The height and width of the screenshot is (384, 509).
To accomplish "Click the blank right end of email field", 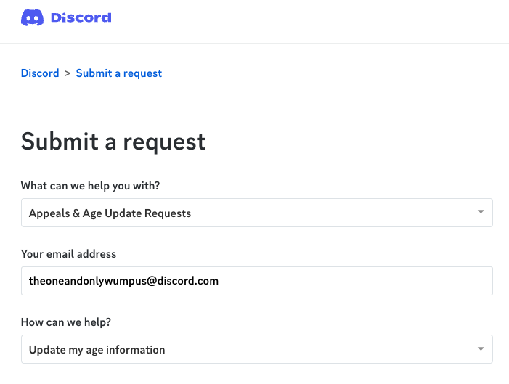I will click(357, 281).
